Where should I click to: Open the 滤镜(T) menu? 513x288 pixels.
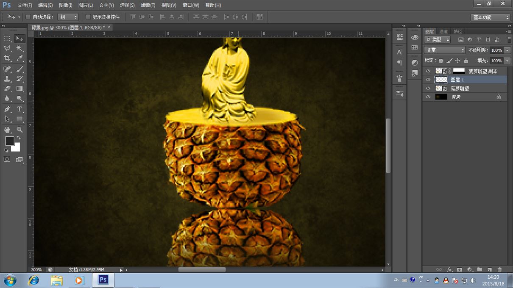[x=147, y=5]
